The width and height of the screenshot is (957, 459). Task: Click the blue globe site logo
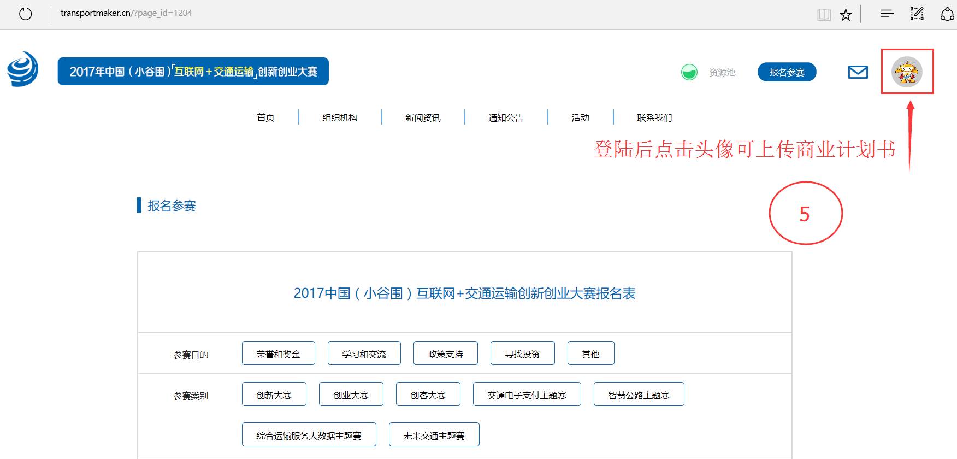click(x=22, y=69)
